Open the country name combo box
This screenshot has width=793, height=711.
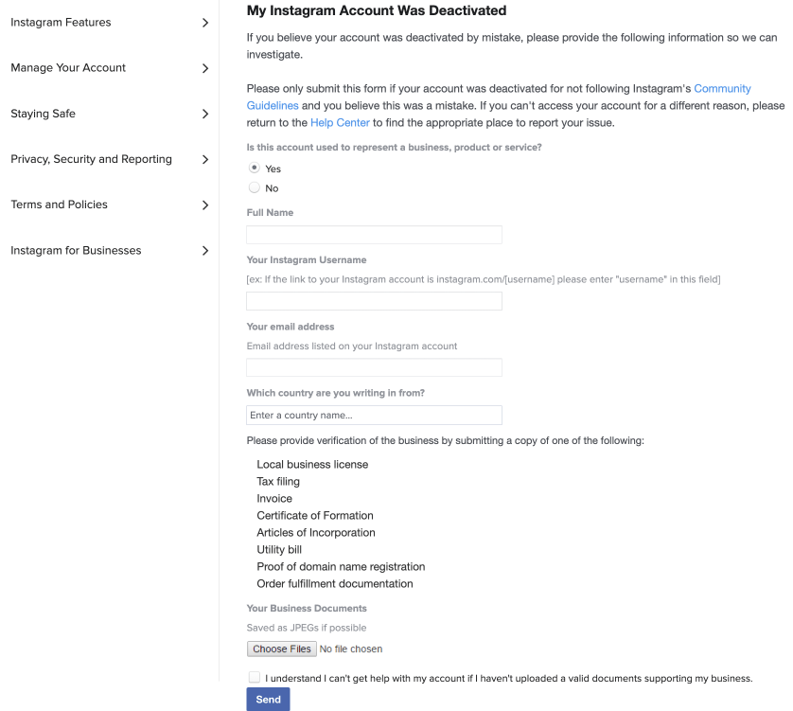point(374,415)
